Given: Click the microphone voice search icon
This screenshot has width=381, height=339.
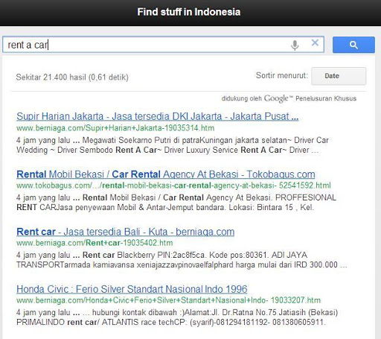Looking at the screenshot, I should tap(295, 45).
